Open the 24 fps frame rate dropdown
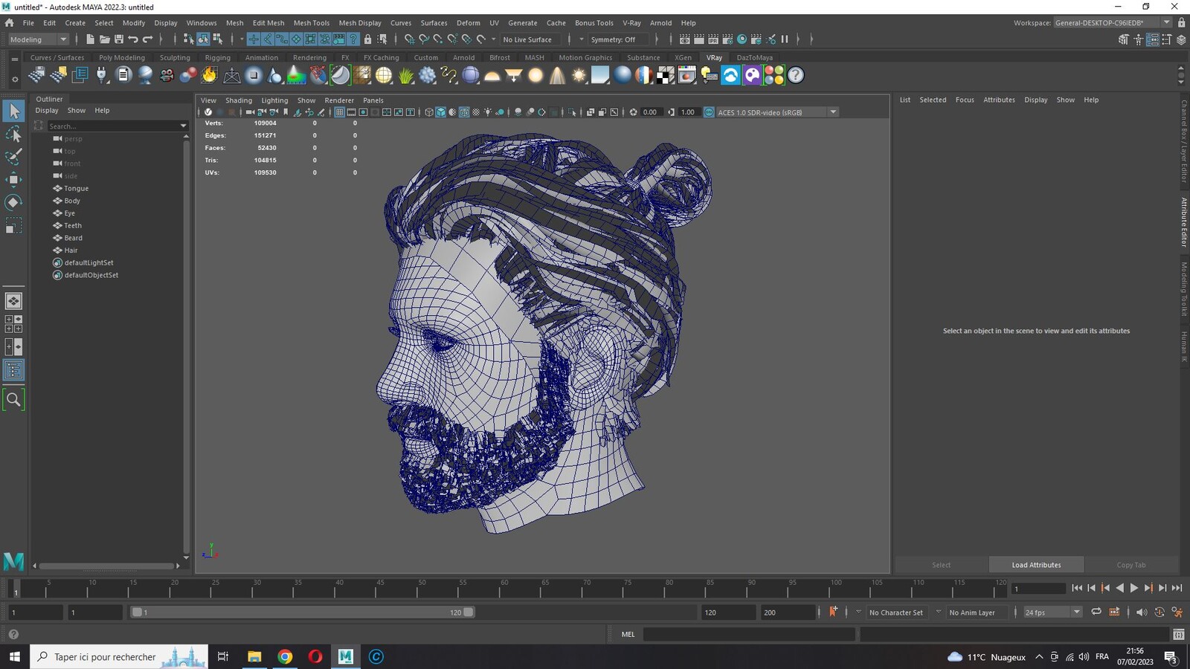 [1052, 613]
